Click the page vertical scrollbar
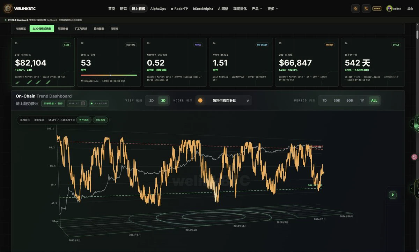The width and height of the screenshot is (419, 252). tap(417, 35)
